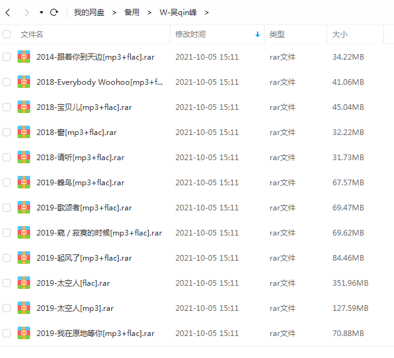The height and width of the screenshot is (358, 394).
Task: Click the blue sort-order arrow in 修改时间 header
Action: click(257, 35)
